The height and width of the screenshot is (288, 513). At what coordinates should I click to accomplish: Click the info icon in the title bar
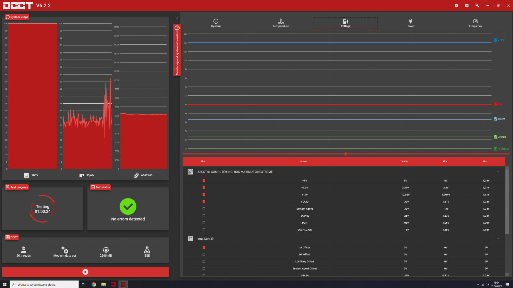456,5
